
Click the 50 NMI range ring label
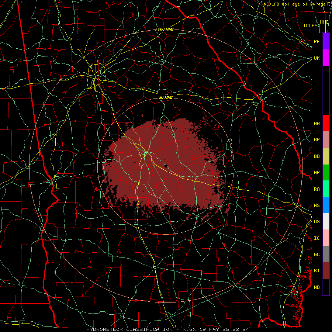click(166, 97)
